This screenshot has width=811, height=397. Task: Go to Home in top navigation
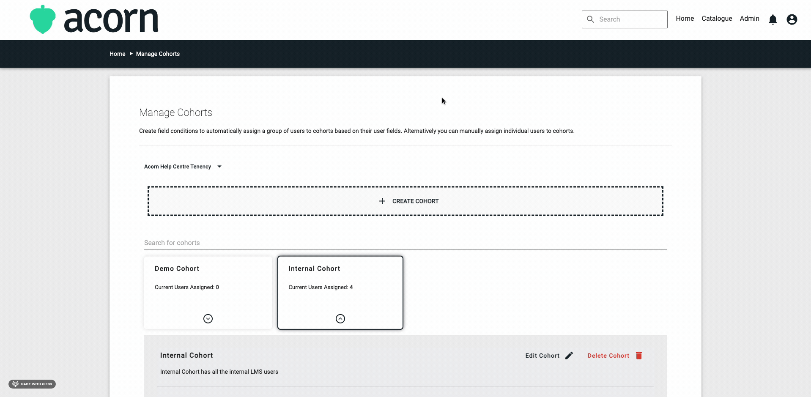pyautogui.click(x=685, y=19)
